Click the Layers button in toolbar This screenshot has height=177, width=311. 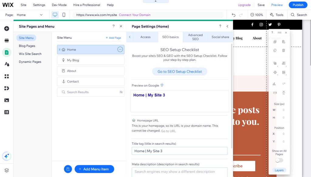pyautogui.click(x=279, y=170)
